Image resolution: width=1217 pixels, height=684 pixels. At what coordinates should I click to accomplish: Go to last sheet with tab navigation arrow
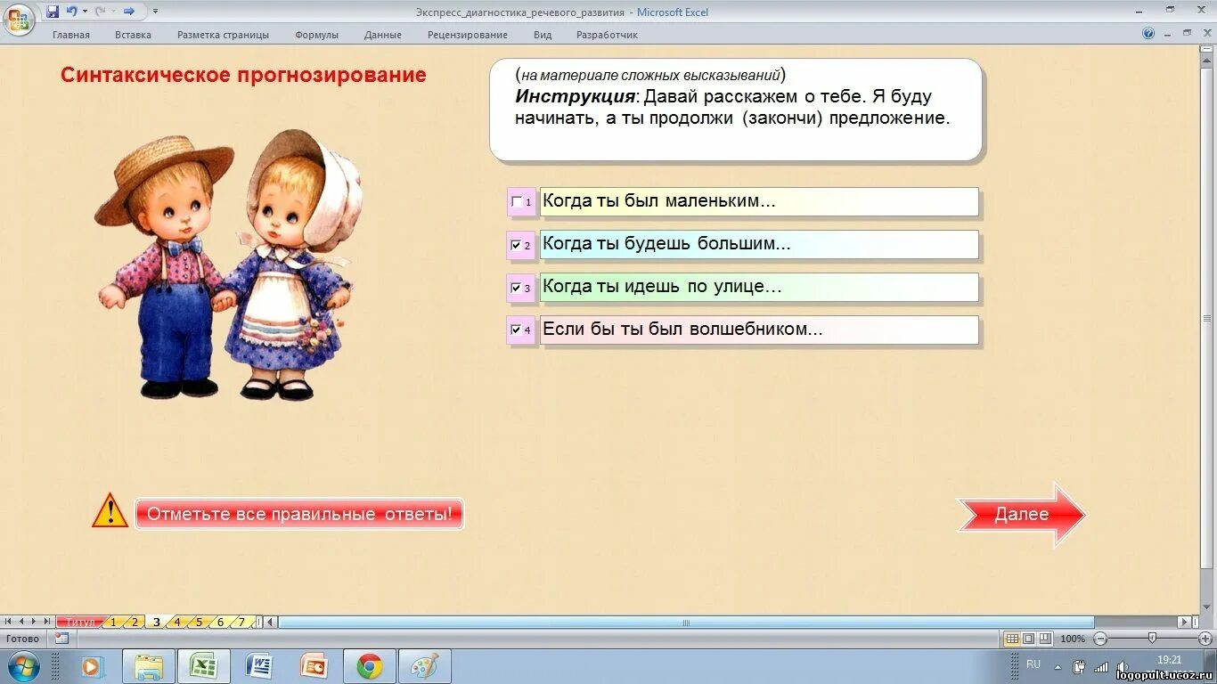coord(47,622)
